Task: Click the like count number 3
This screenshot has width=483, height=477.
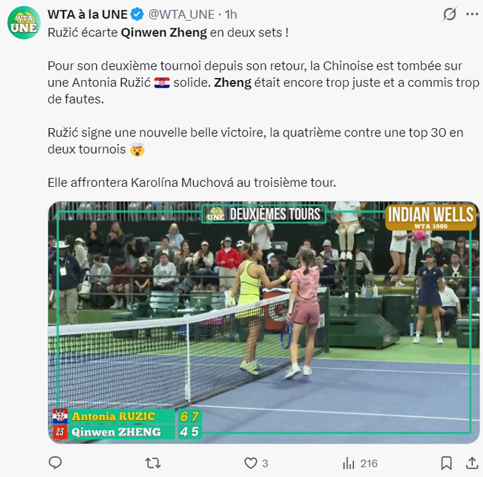Action: click(265, 463)
